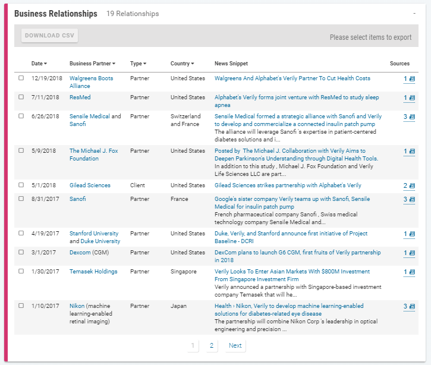
Task: Check the 4/19/2017 Stanford University checkbox
Action: (x=21, y=233)
